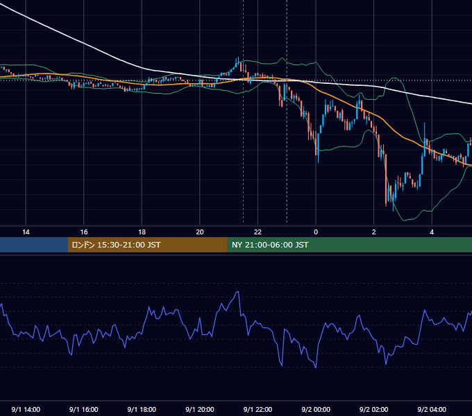Click the 9/2 00:00 date label
This screenshot has height=416, width=472.
pos(316,409)
